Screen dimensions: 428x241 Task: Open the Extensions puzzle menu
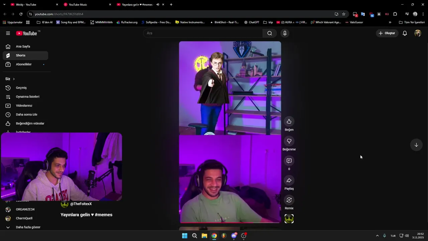click(395, 14)
